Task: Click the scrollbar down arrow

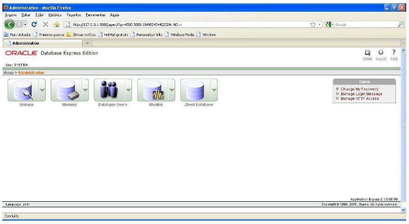Action: pos(403,210)
